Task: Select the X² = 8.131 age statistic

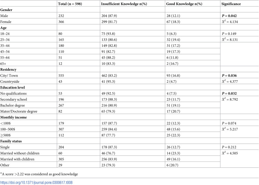Action: coord(230,40)
